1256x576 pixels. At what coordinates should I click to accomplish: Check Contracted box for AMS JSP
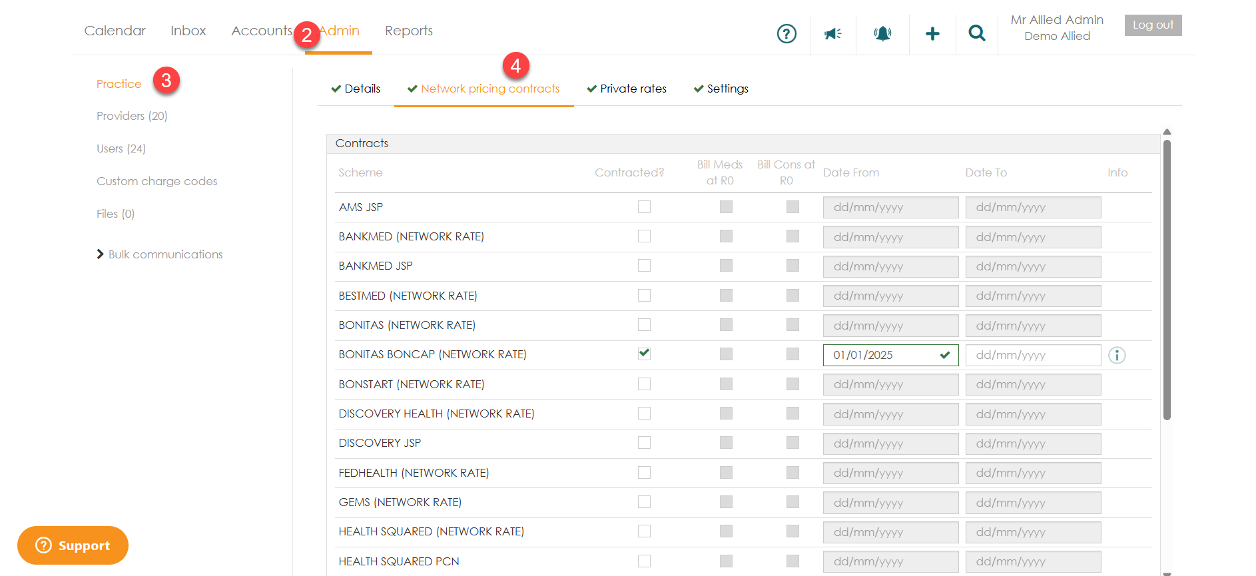(x=644, y=207)
